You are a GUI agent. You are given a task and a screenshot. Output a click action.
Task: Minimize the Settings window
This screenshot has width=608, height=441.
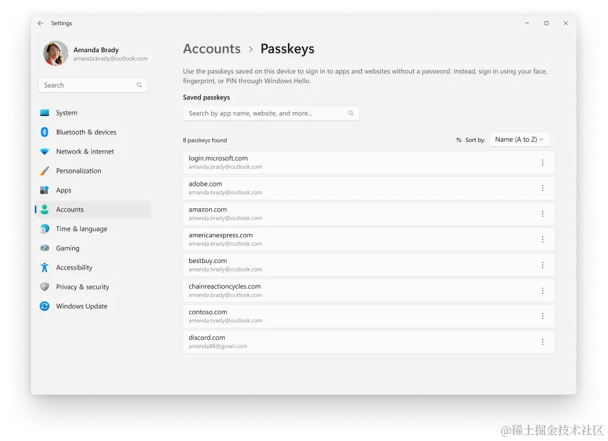point(527,23)
